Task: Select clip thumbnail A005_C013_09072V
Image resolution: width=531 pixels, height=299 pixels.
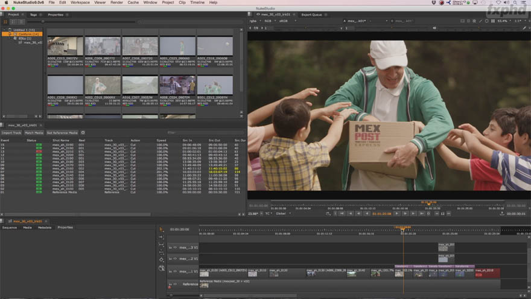Action: click(x=65, y=47)
